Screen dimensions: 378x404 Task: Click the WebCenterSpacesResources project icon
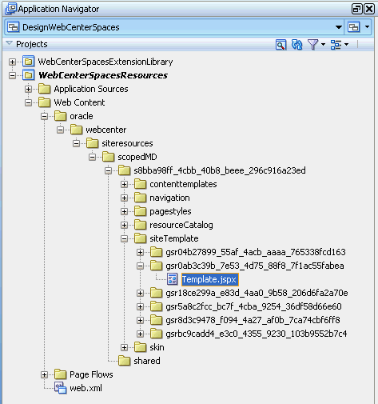click(28, 75)
